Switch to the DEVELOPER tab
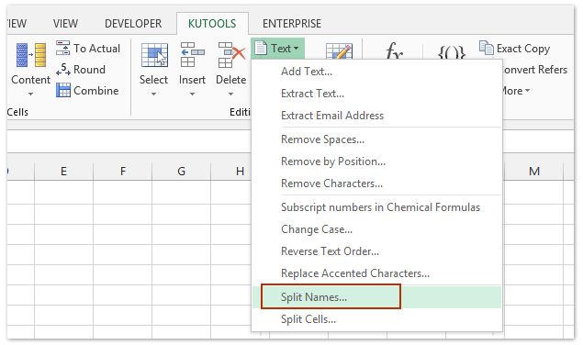Screen dimensions: 583x345 [133, 24]
